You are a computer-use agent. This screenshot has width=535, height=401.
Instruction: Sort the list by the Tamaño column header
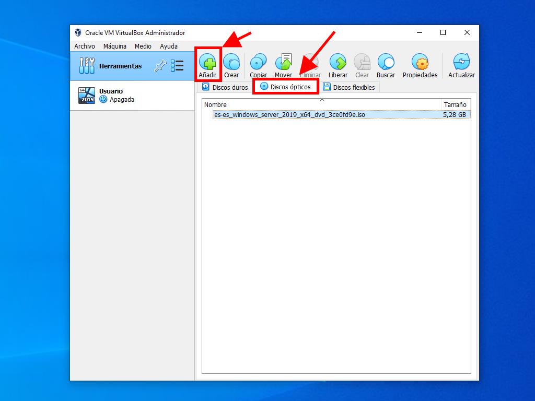pos(456,104)
